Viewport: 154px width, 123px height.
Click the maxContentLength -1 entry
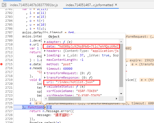65,60
